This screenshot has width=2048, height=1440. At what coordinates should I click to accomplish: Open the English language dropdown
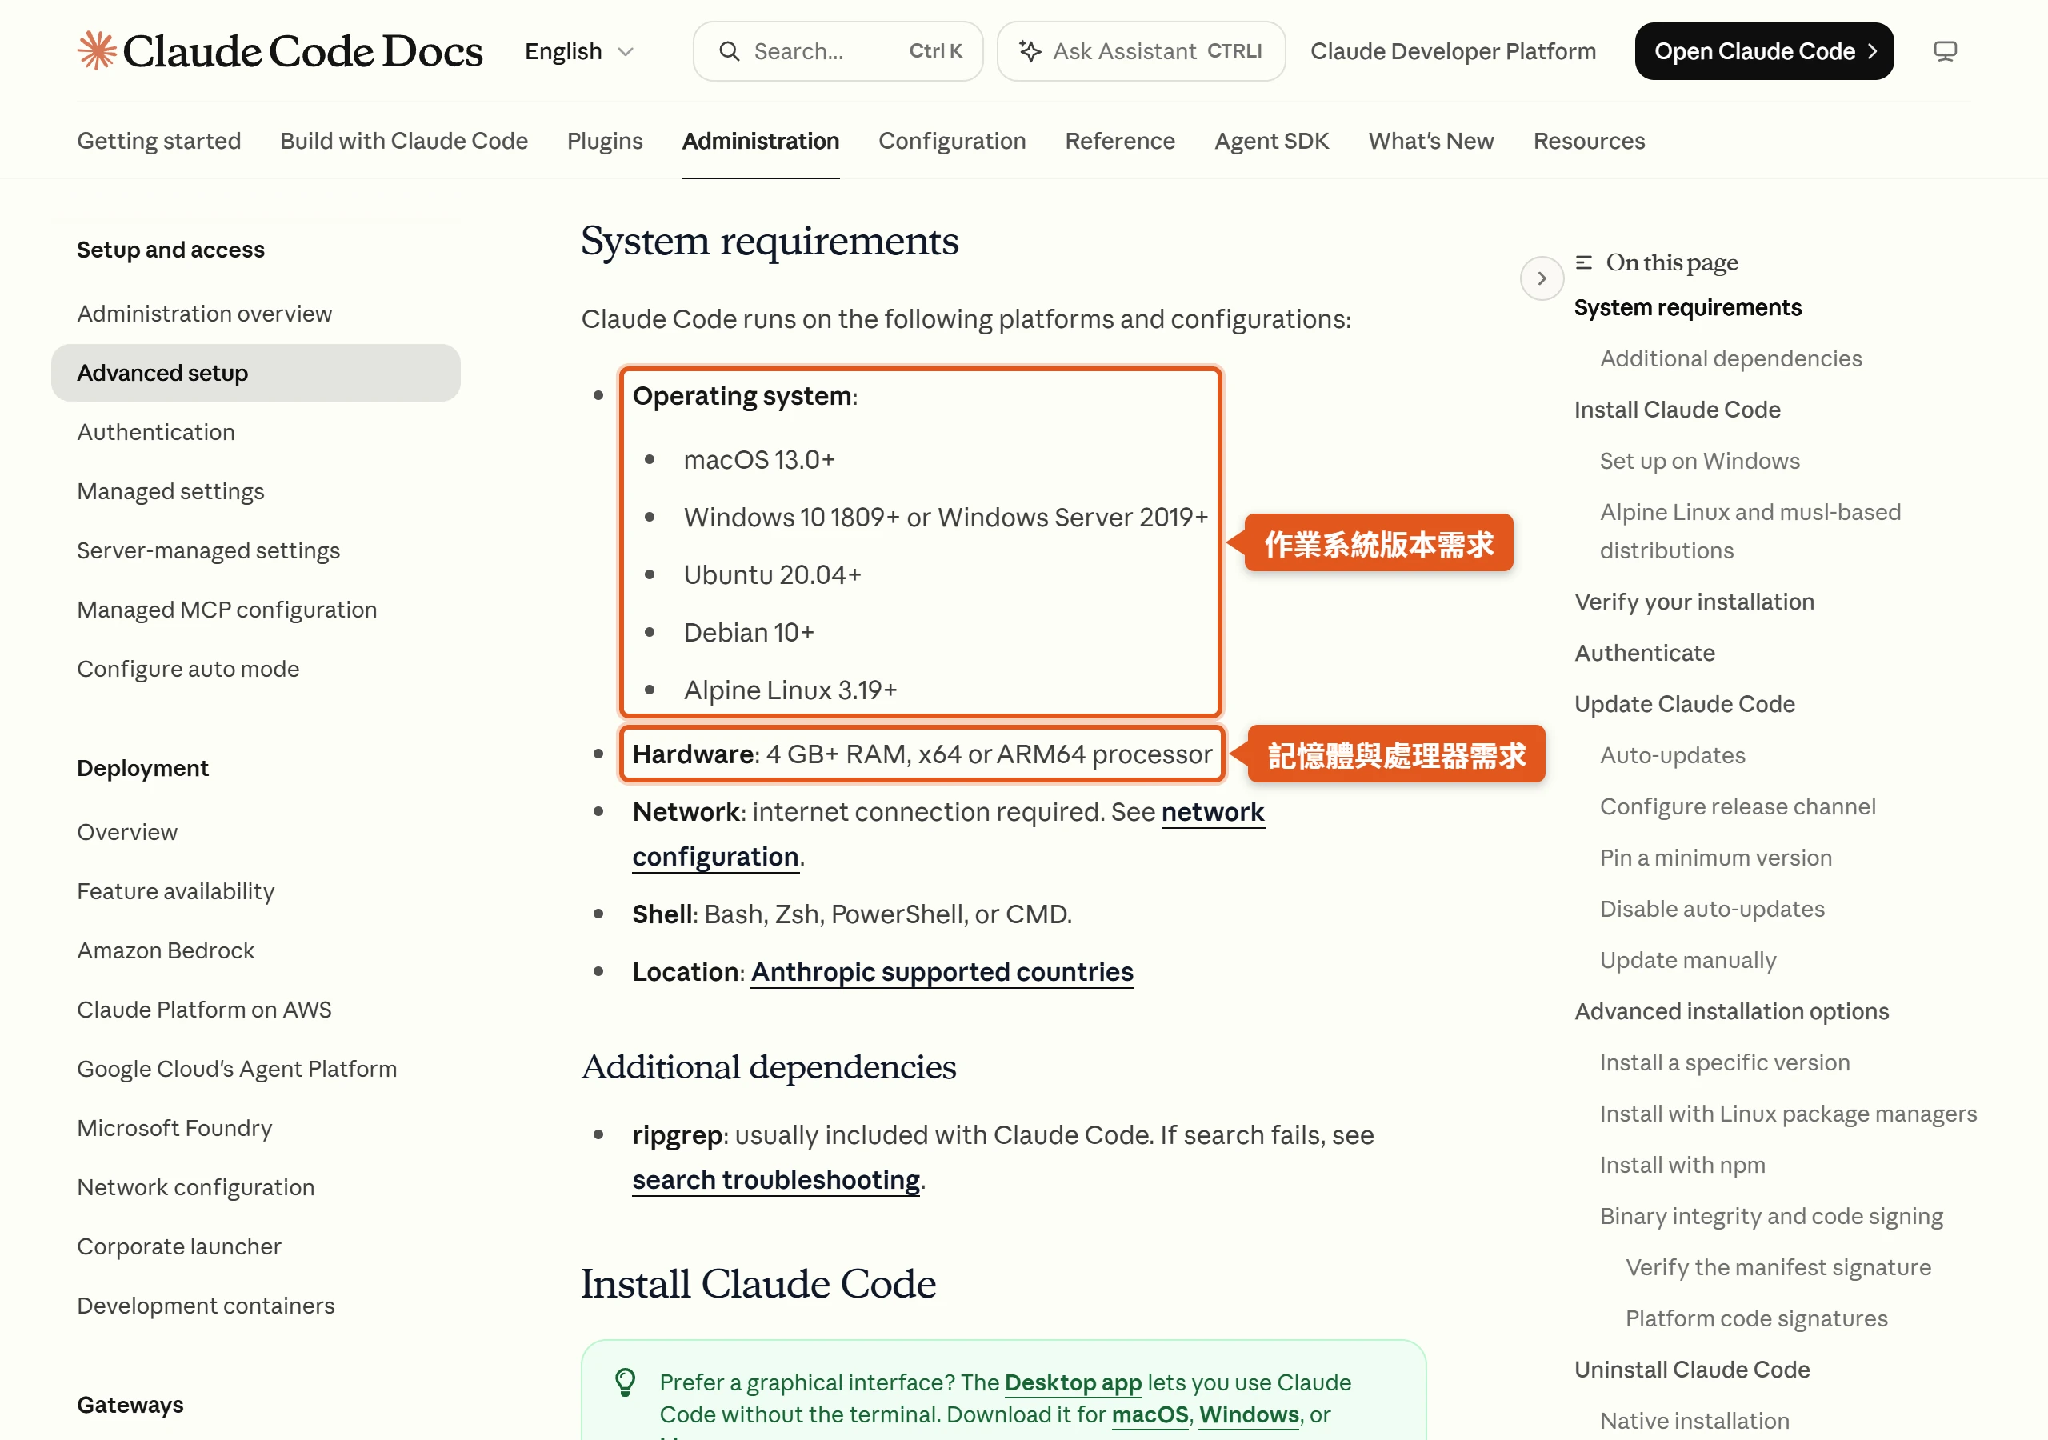tap(579, 52)
